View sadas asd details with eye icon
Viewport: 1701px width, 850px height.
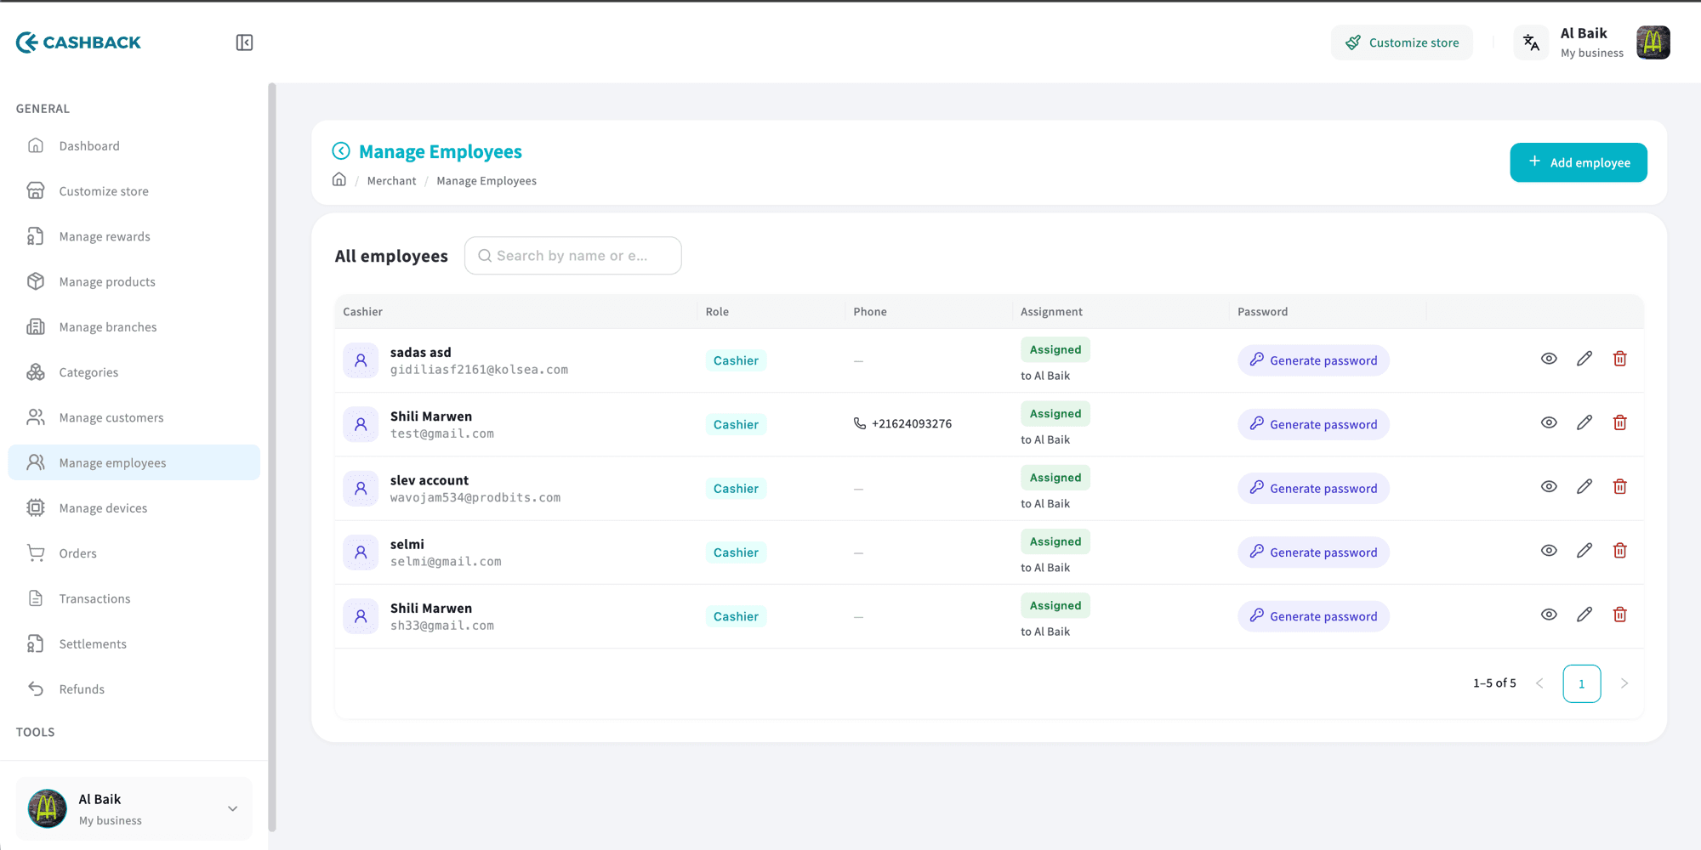(1549, 360)
